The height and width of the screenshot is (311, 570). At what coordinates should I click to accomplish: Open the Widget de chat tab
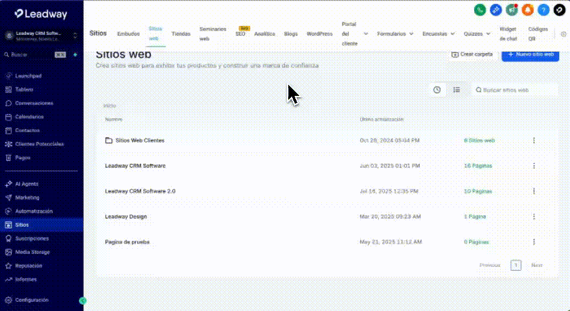pos(508,34)
